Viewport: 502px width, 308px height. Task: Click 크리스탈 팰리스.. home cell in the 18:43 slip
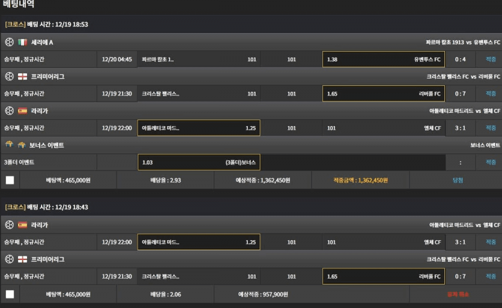(x=199, y=276)
